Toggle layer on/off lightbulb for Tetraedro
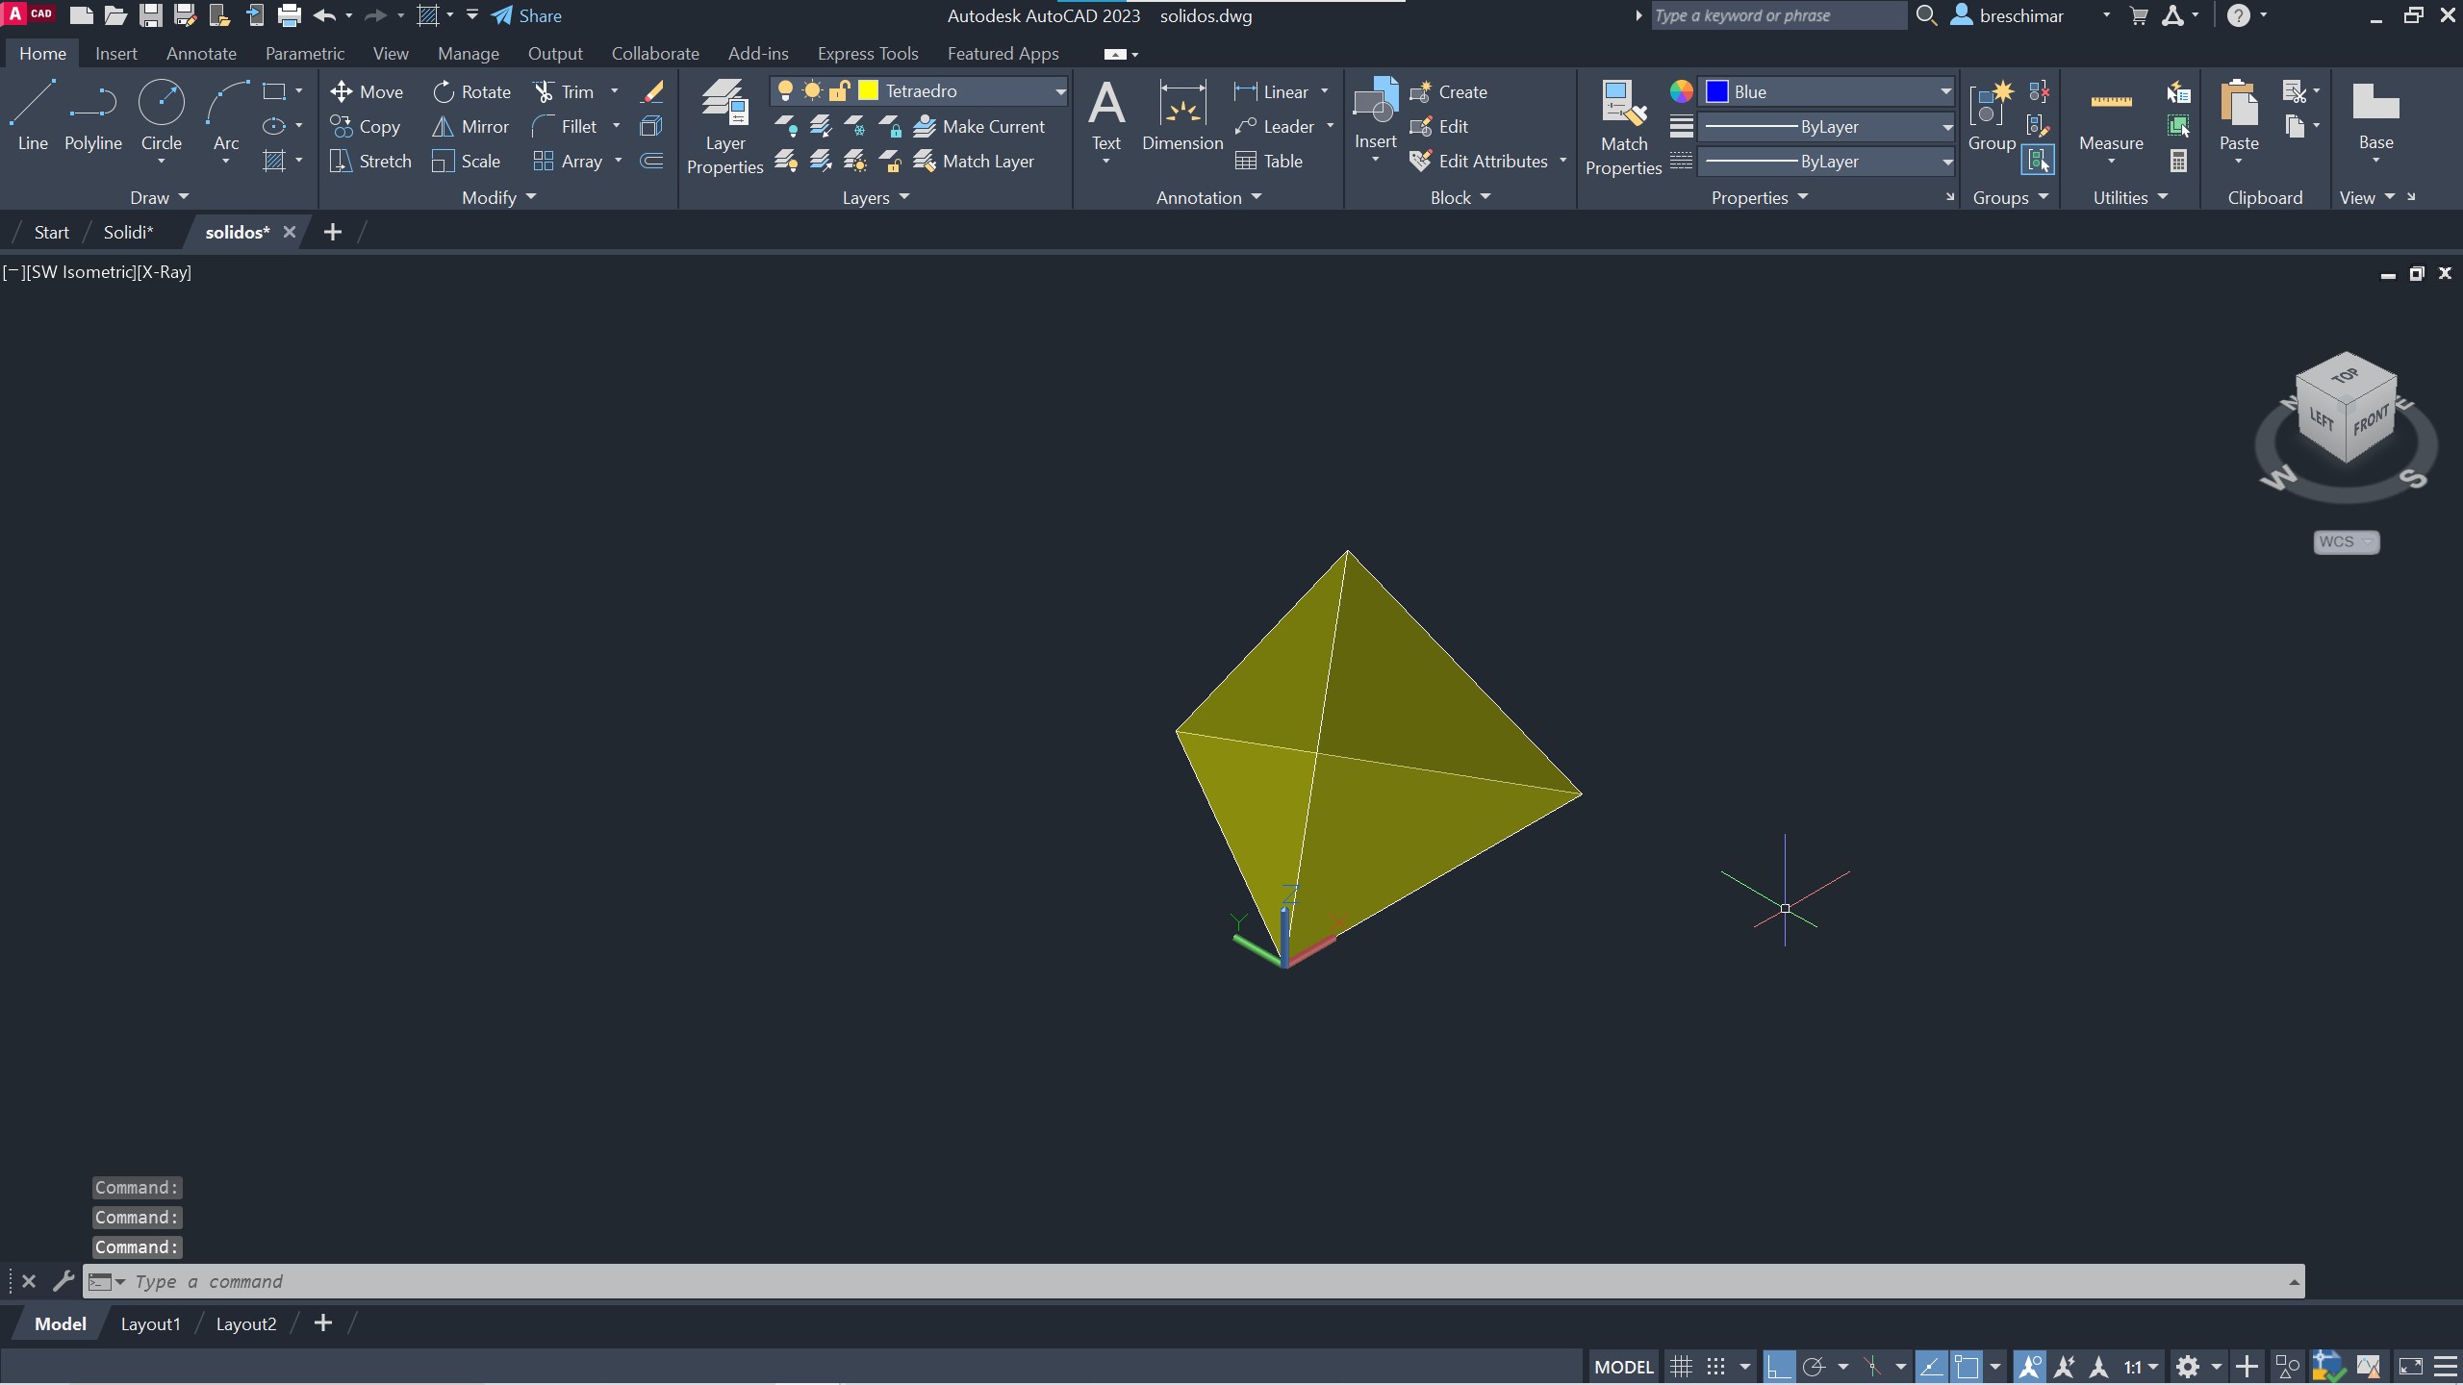Image resolution: width=2463 pixels, height=1385 pixels. click(785, 90)
